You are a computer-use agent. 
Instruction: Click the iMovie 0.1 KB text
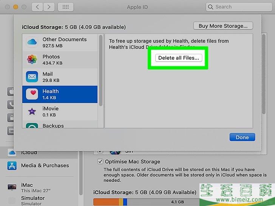(49, 115)
